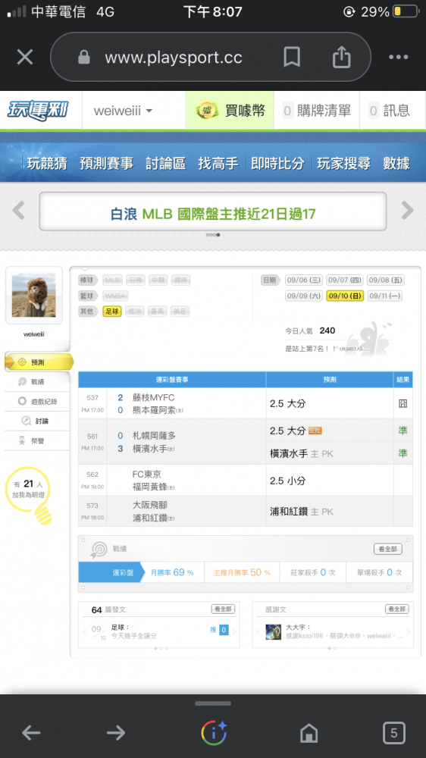Go back with the left arrow icon
Image resolution: width=426 pixels, height=758 pixels.
click(x=31, y=733)
